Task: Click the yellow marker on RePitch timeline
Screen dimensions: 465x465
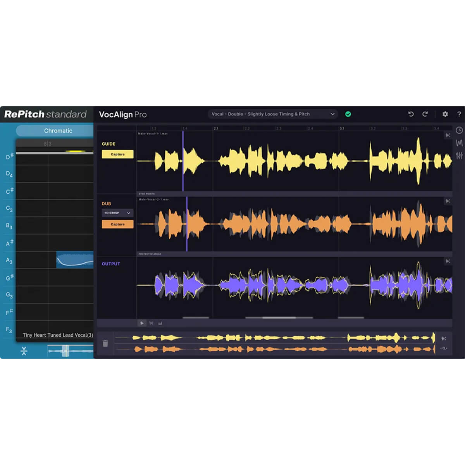Action: point(75,151)
